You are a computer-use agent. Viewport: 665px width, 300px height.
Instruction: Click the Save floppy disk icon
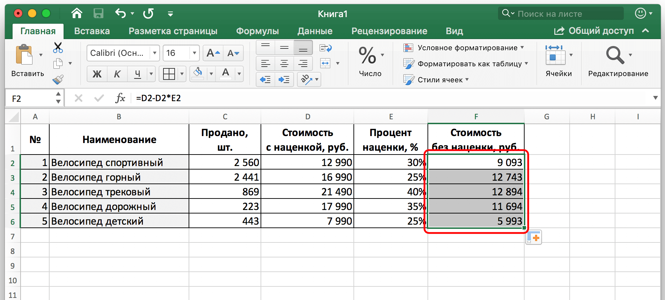tap(98, 14)
